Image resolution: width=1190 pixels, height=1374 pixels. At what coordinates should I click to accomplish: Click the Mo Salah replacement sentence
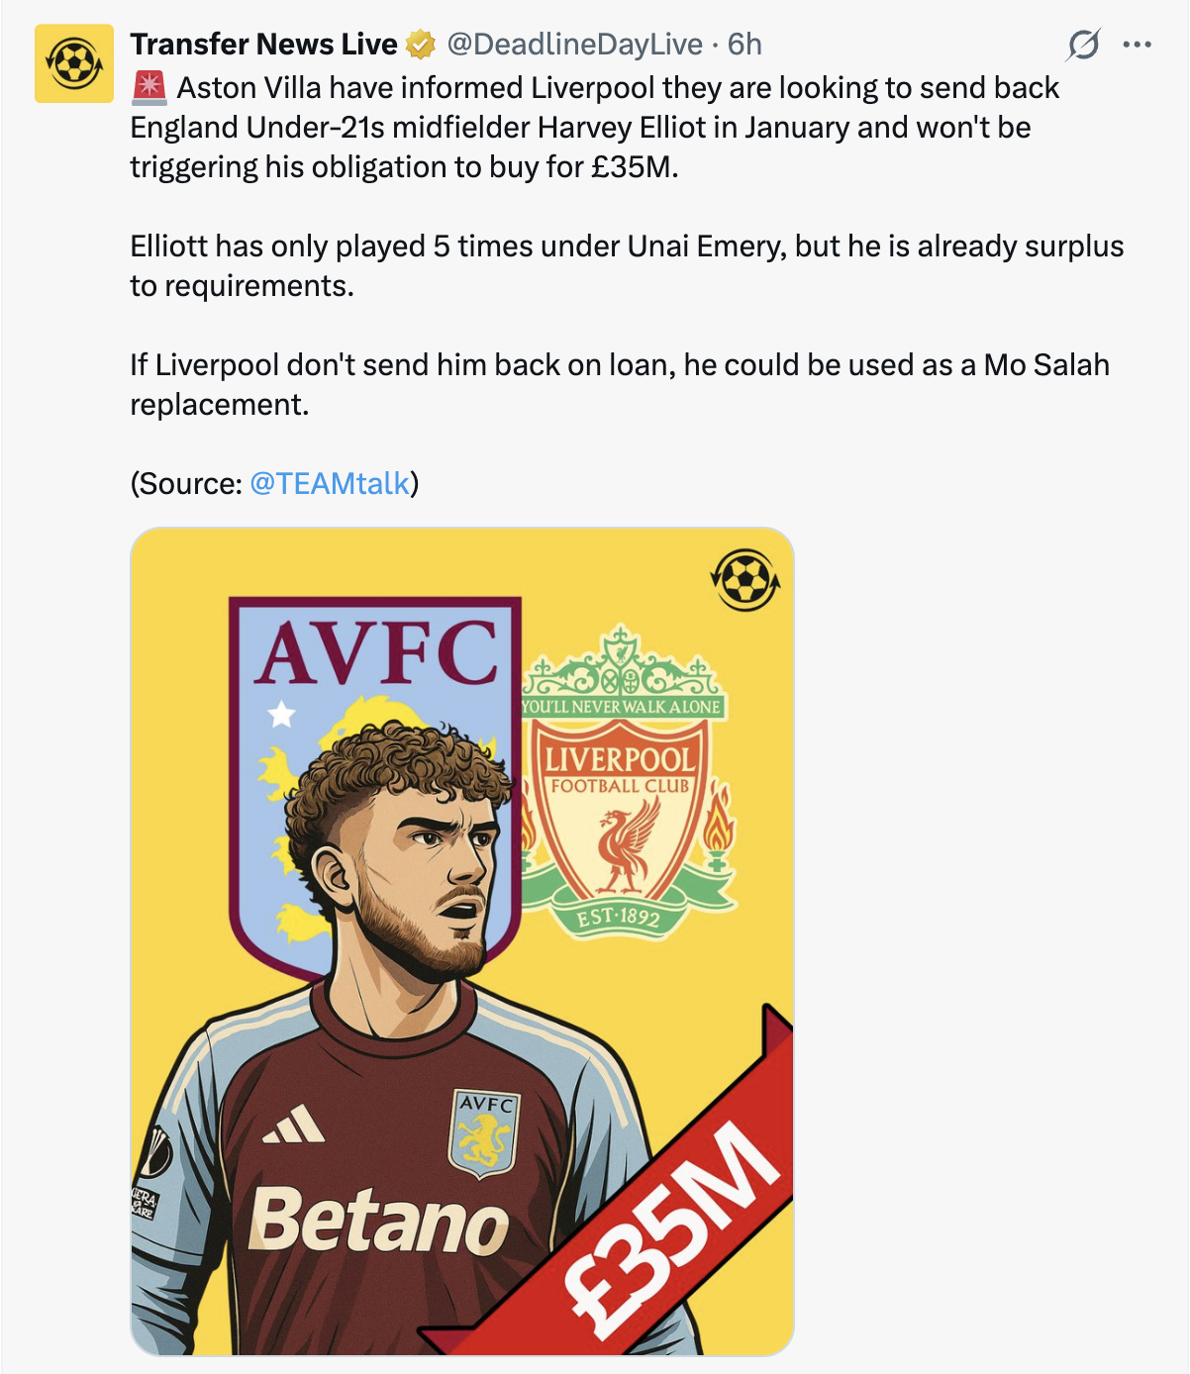tap(619, 384)
